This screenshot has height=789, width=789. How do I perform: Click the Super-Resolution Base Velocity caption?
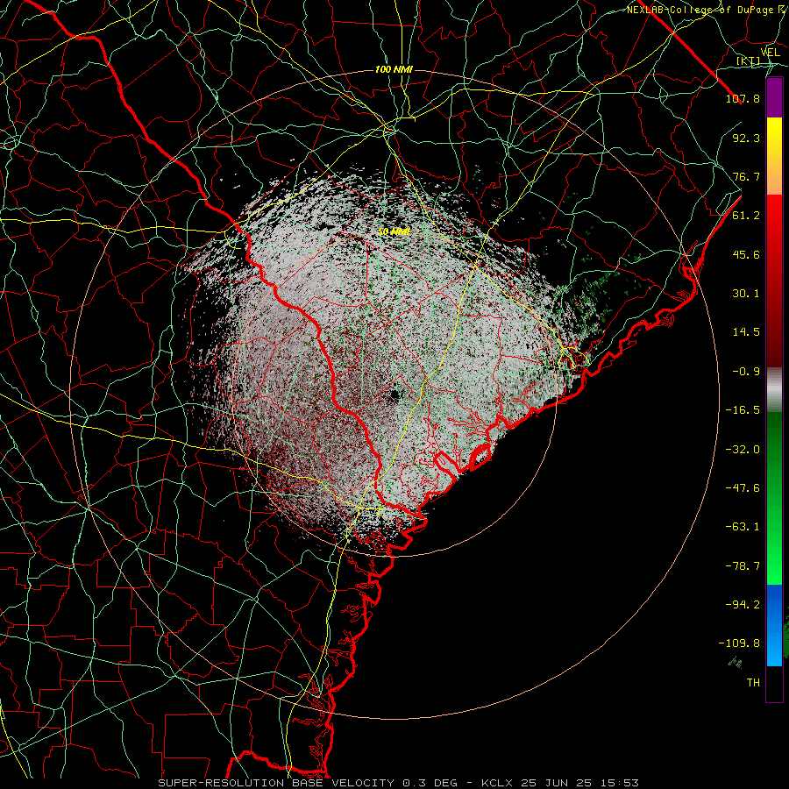pos(398,783)
